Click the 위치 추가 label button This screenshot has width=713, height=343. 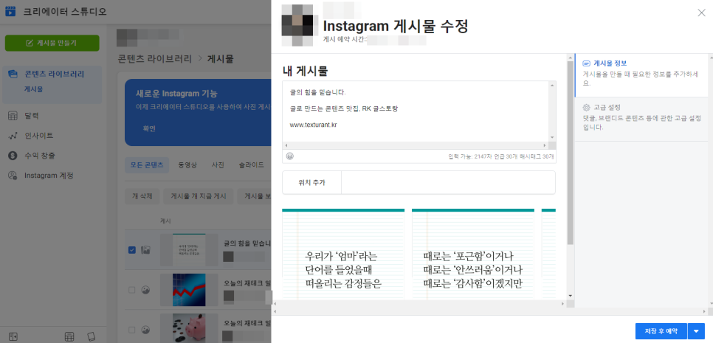coord(311,183)
